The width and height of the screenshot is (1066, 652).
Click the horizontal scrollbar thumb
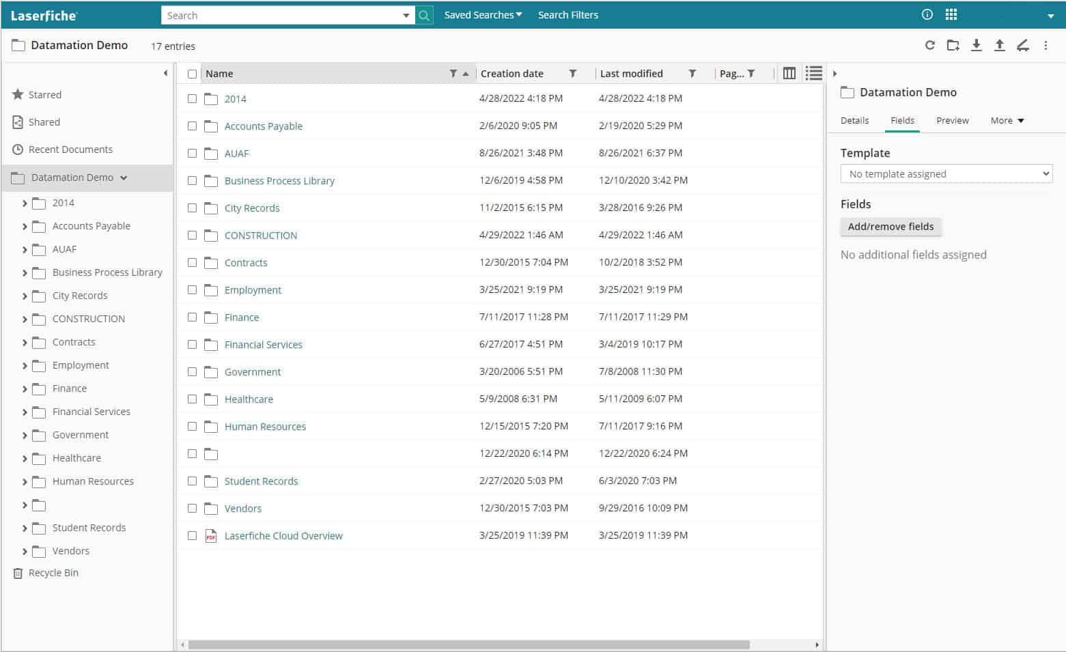(x=469, y=644)
